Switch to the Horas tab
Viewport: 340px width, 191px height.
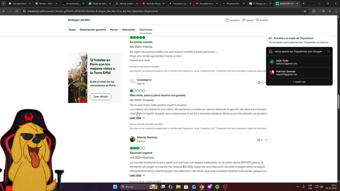[114, 30]
